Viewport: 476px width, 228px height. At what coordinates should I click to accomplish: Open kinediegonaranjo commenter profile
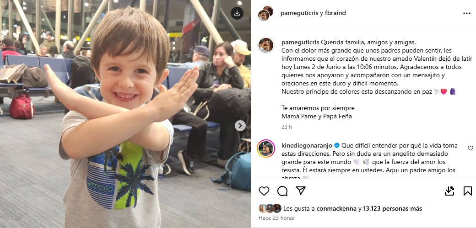coord(307,146)
